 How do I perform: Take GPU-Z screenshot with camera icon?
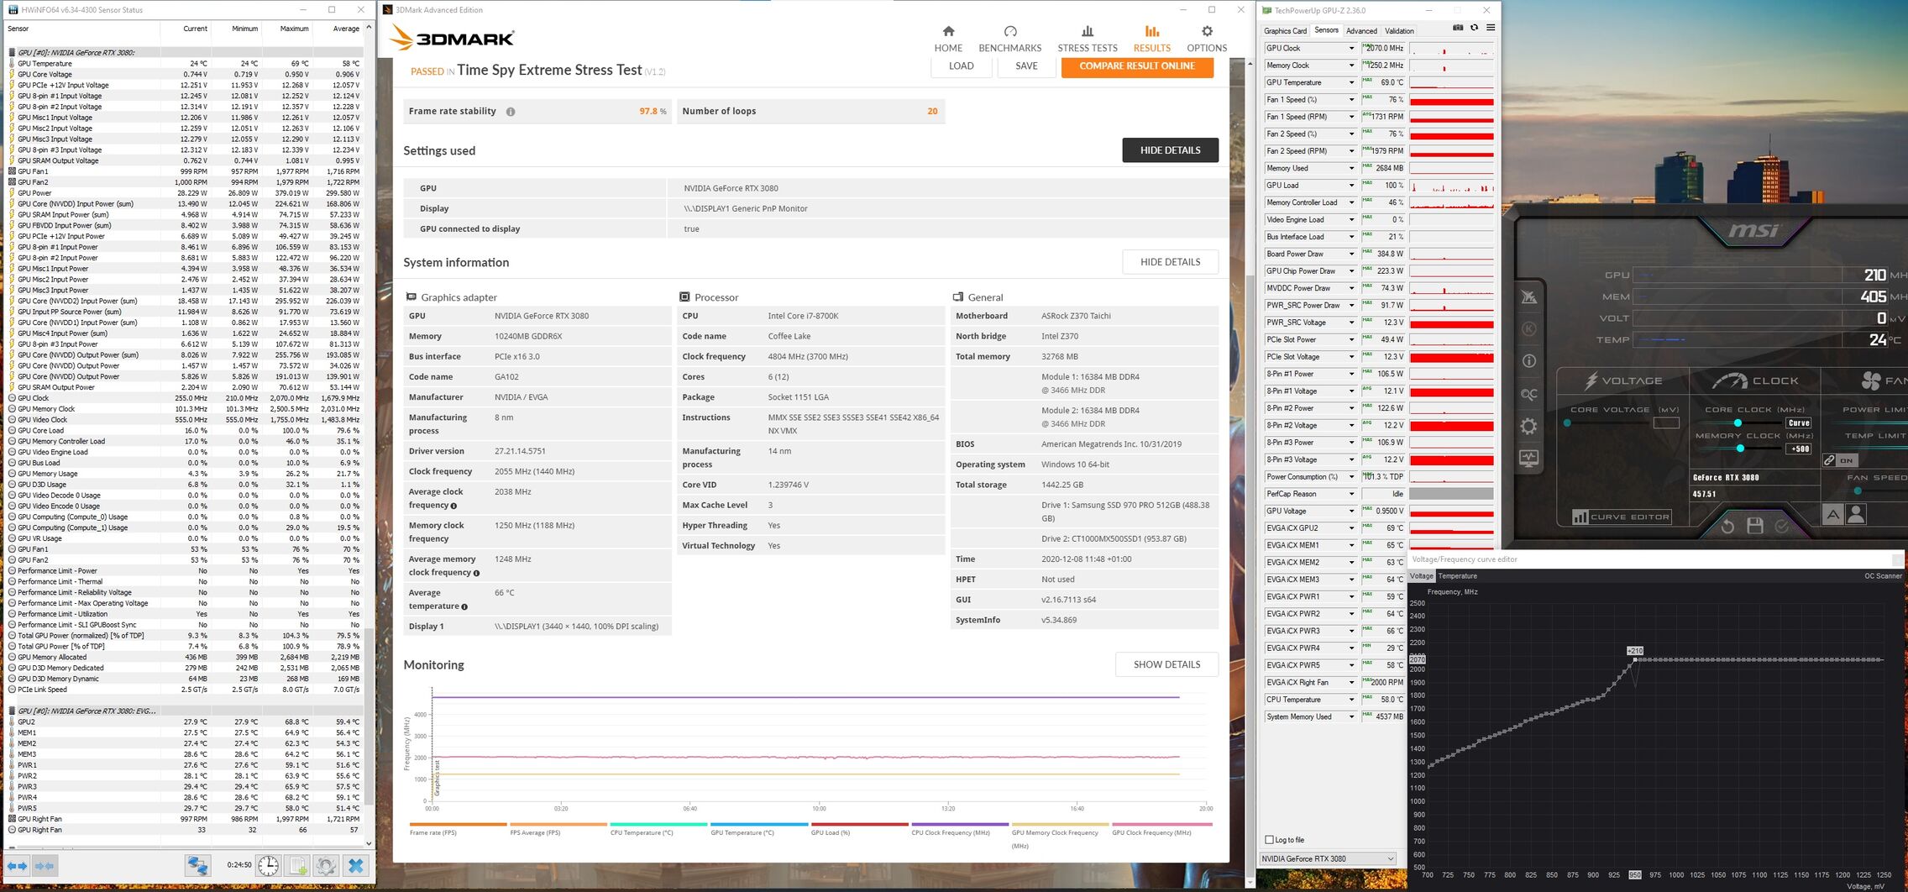1458,28
